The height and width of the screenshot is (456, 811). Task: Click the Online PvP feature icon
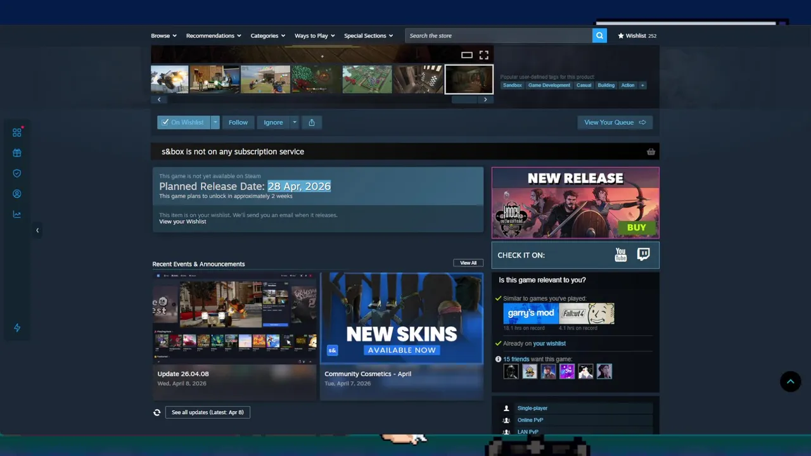coord(506,421)
